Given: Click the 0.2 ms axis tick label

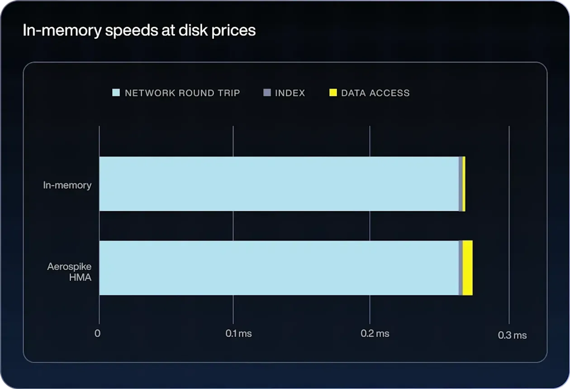Looking at the screenshot, I should 375,334.
